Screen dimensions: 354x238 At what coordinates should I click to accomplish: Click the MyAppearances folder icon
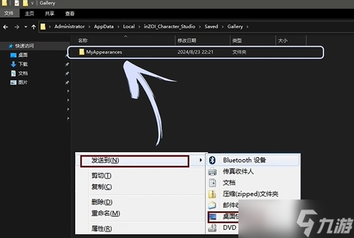[82, 52]
